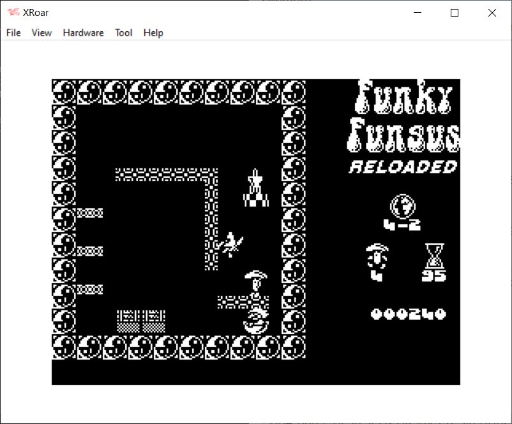Click the flying witch on broomstick sprite

(x=229, y=244)
